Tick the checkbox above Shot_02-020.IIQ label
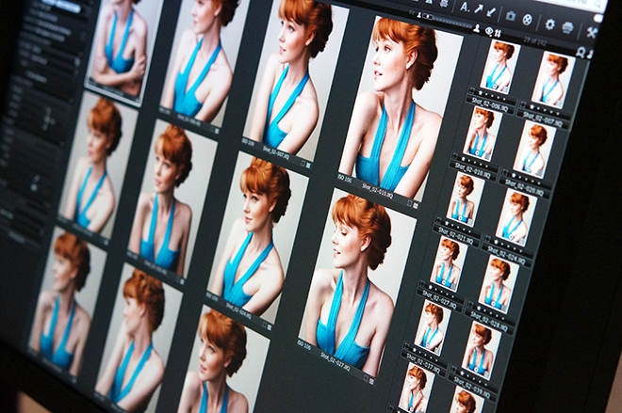Viewport: 622px width, 413px height. point(505,172)
